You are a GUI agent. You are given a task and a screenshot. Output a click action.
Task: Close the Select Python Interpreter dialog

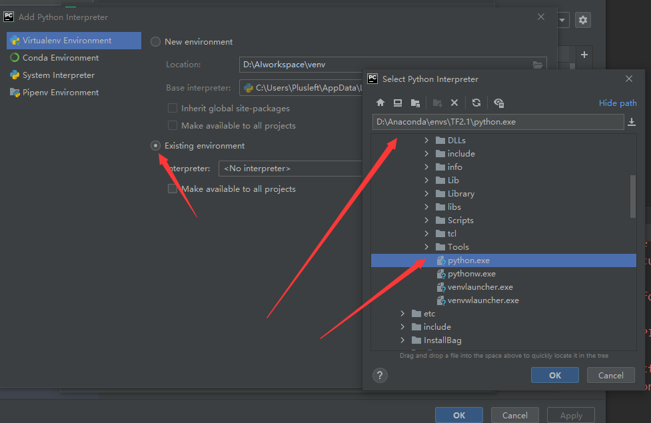pos(629,79)
